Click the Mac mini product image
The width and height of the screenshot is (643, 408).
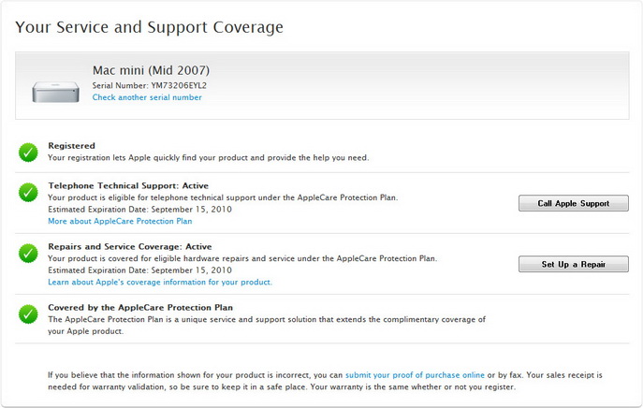pos(55,91)
